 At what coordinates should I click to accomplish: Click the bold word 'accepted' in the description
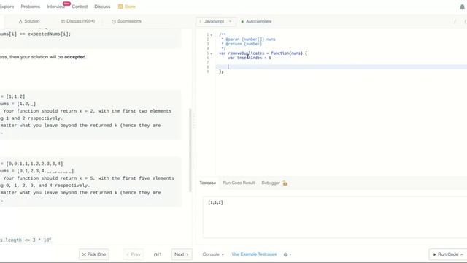74,57
